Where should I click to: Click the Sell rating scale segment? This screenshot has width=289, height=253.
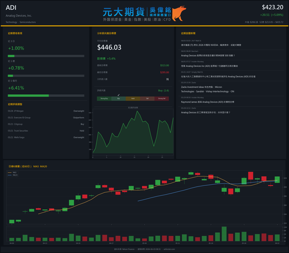pyautogui.click(x=147, y=99)
